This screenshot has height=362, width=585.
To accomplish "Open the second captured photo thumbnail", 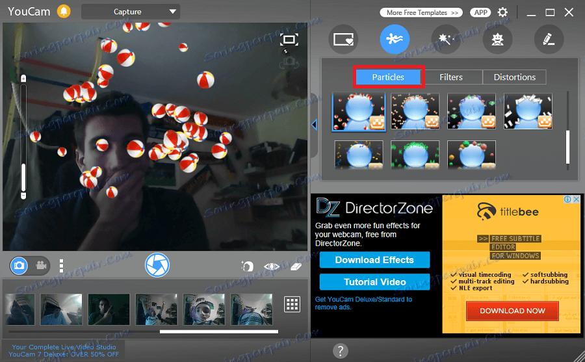I will [61, 309].
